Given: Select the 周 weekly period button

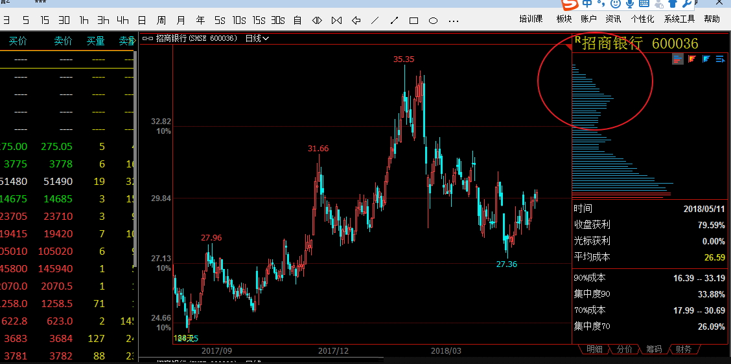Looking at the screenshot, I should click(161, 20).
